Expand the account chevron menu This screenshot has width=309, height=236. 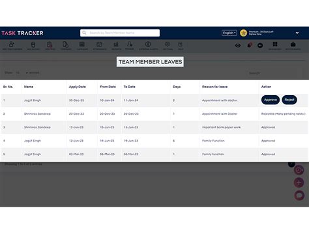pyautogui.click(x=297, y=33)
